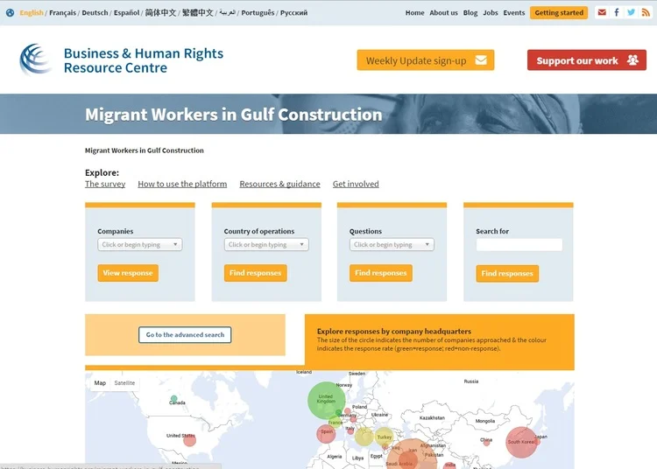Open the email envelope social icon
This screenshot has width=657, height=469.
click(x=602, y=12)
